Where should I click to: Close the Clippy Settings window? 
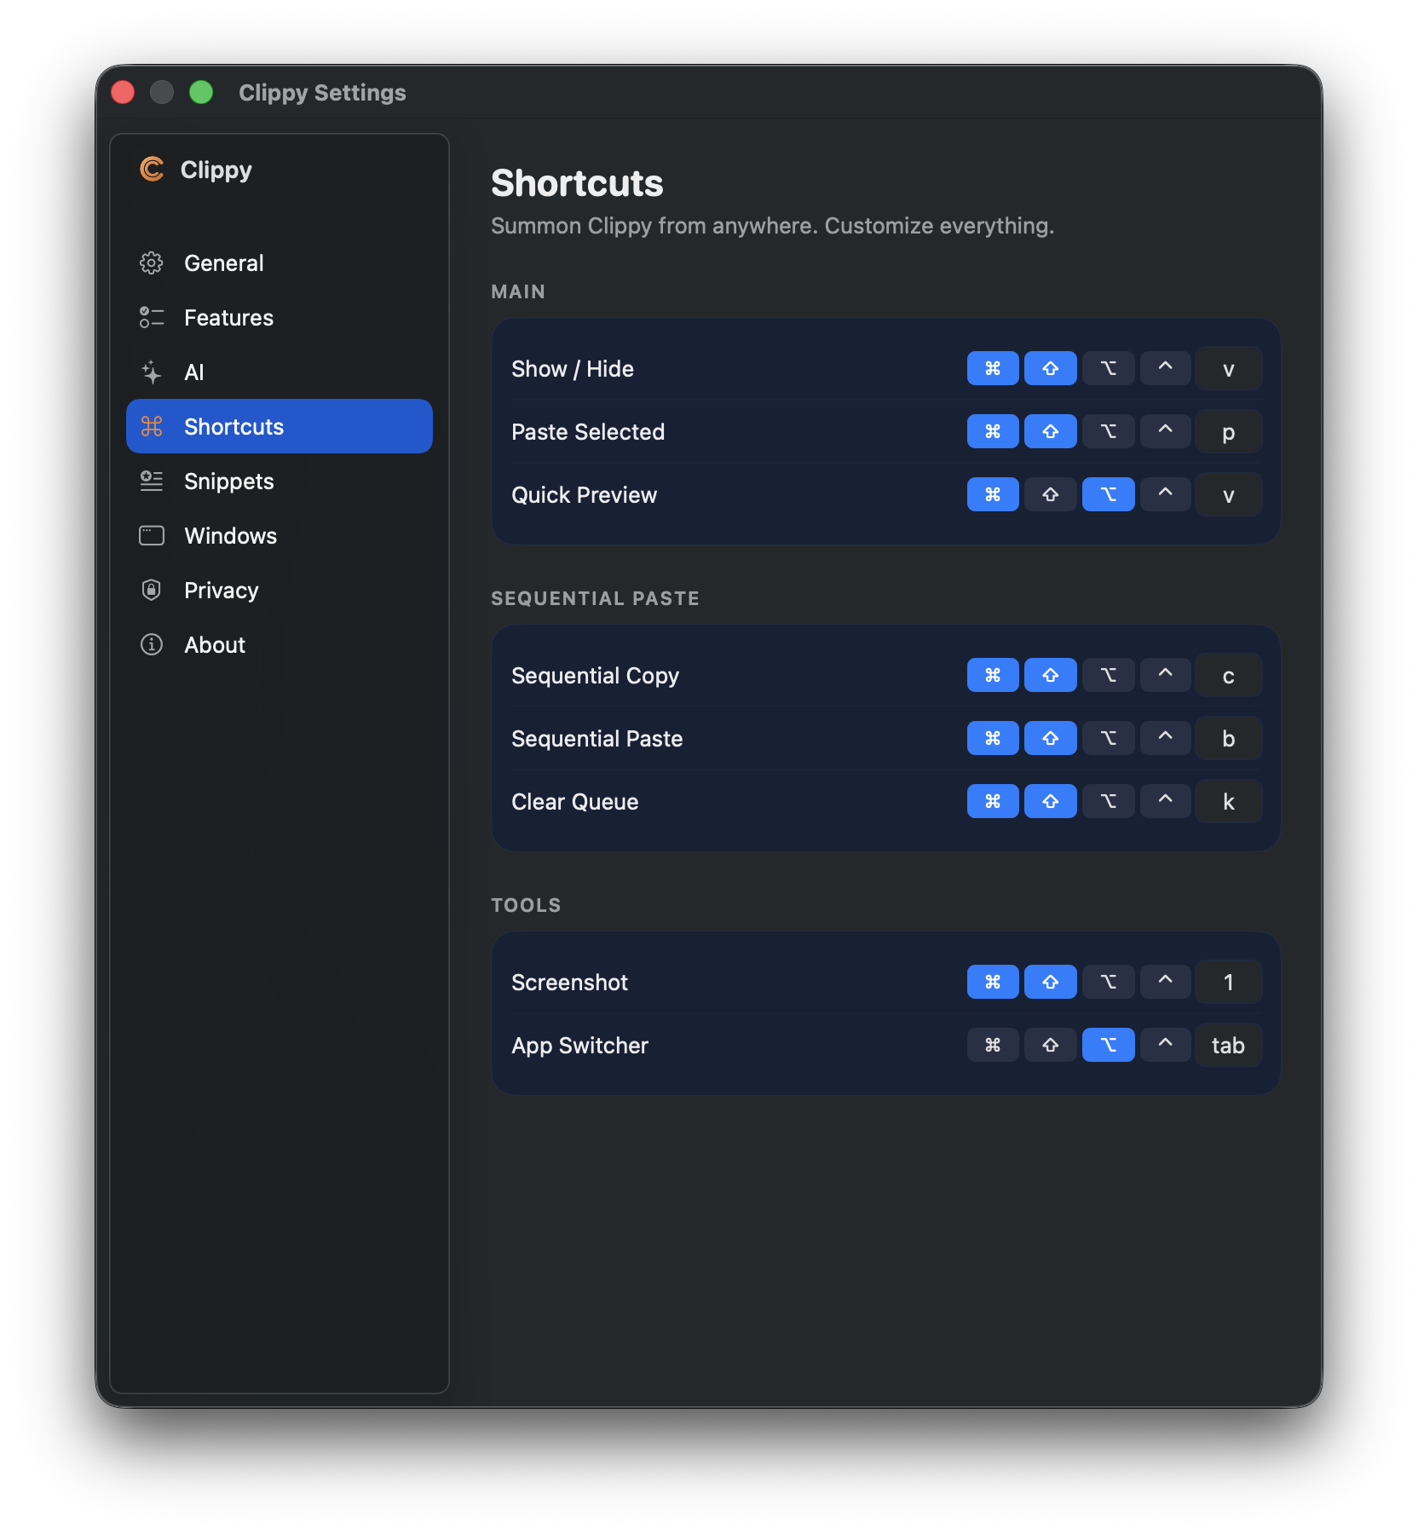(x=123, y=92)
